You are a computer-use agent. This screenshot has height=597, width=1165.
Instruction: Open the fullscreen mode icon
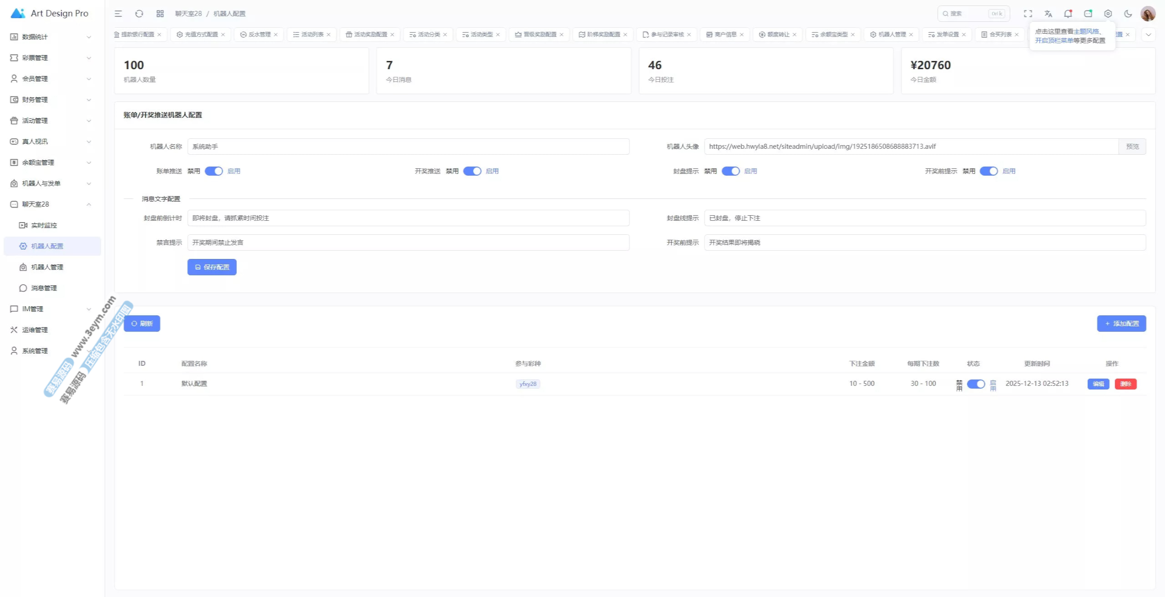(1028, 14)
